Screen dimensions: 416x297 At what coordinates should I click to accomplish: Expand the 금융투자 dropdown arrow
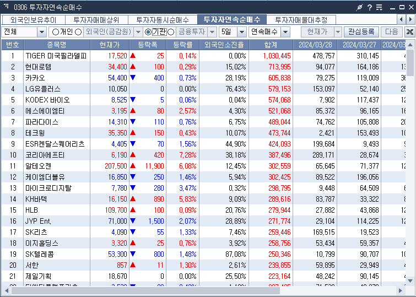pos(212,32)
